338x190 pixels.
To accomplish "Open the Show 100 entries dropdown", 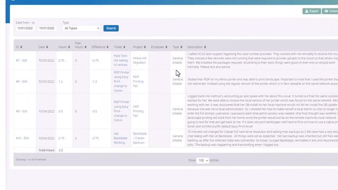I will (203, 160).
